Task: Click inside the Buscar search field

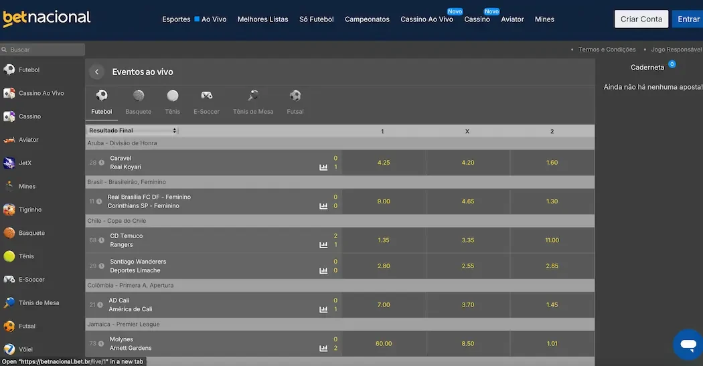Action: tap(44, 50)
